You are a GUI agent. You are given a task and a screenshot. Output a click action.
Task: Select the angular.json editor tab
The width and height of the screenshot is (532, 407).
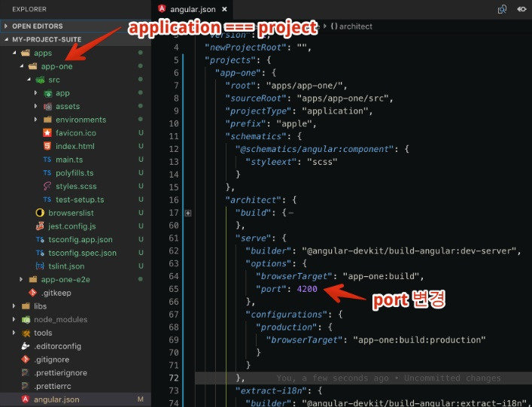193,10
